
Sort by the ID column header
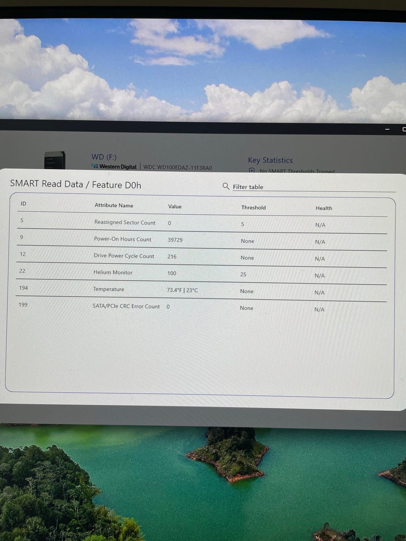tap(24, 203)
